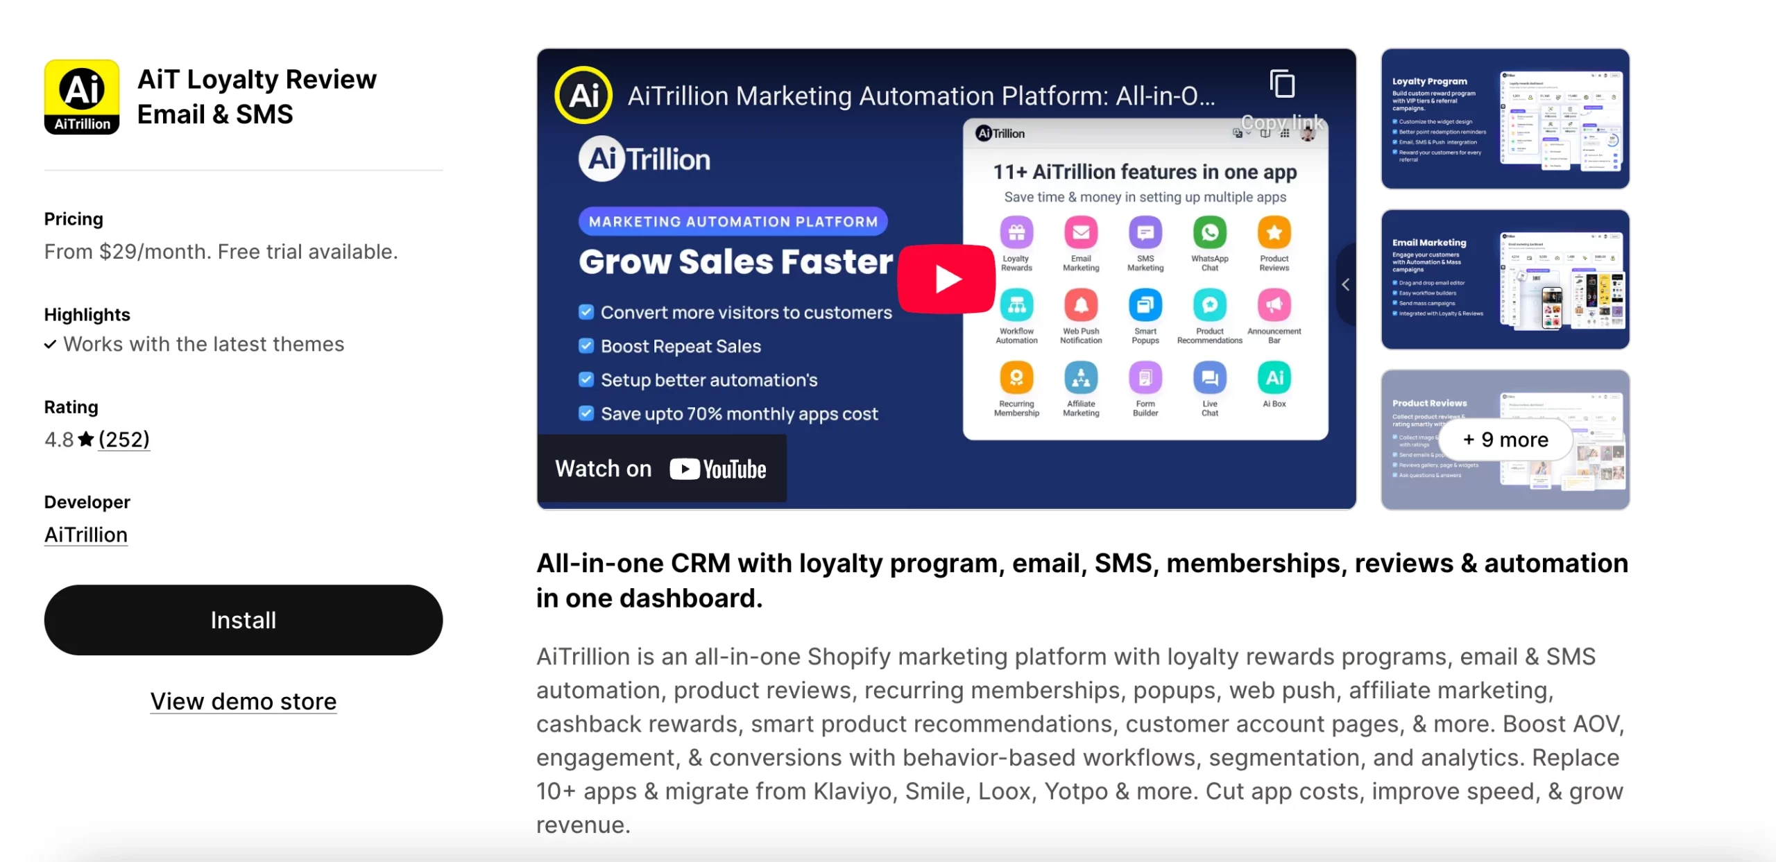Click the collapse chevron beside the video
The width and height of the screenshot is (1776, 862).
1345,284
